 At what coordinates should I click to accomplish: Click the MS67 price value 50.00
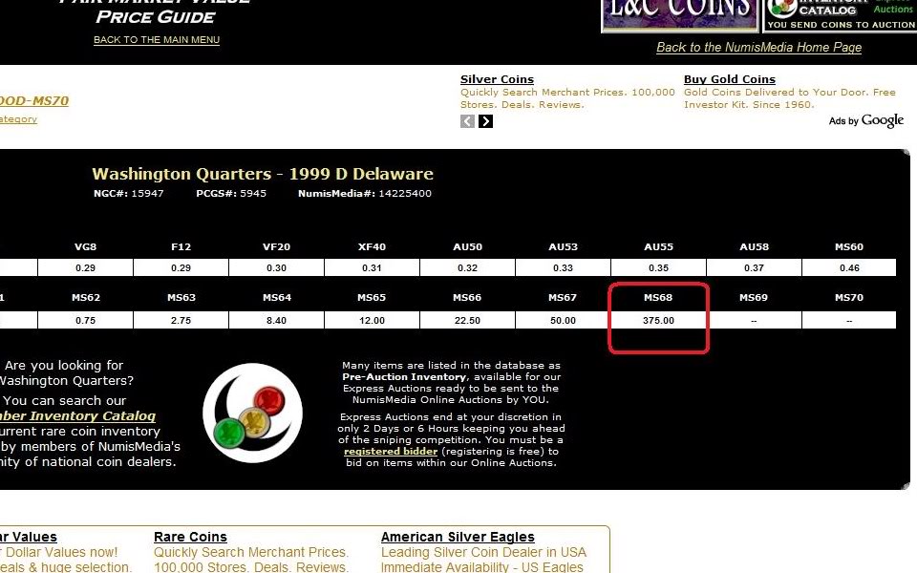click(563, 321)
